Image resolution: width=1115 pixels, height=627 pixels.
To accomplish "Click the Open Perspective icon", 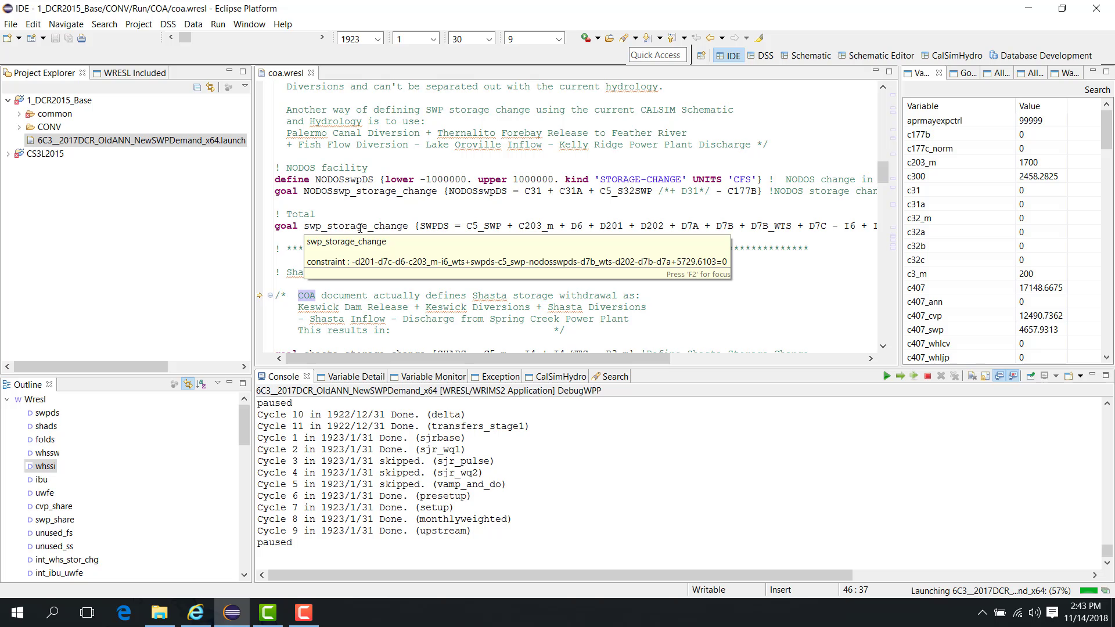I will (702, 56).
